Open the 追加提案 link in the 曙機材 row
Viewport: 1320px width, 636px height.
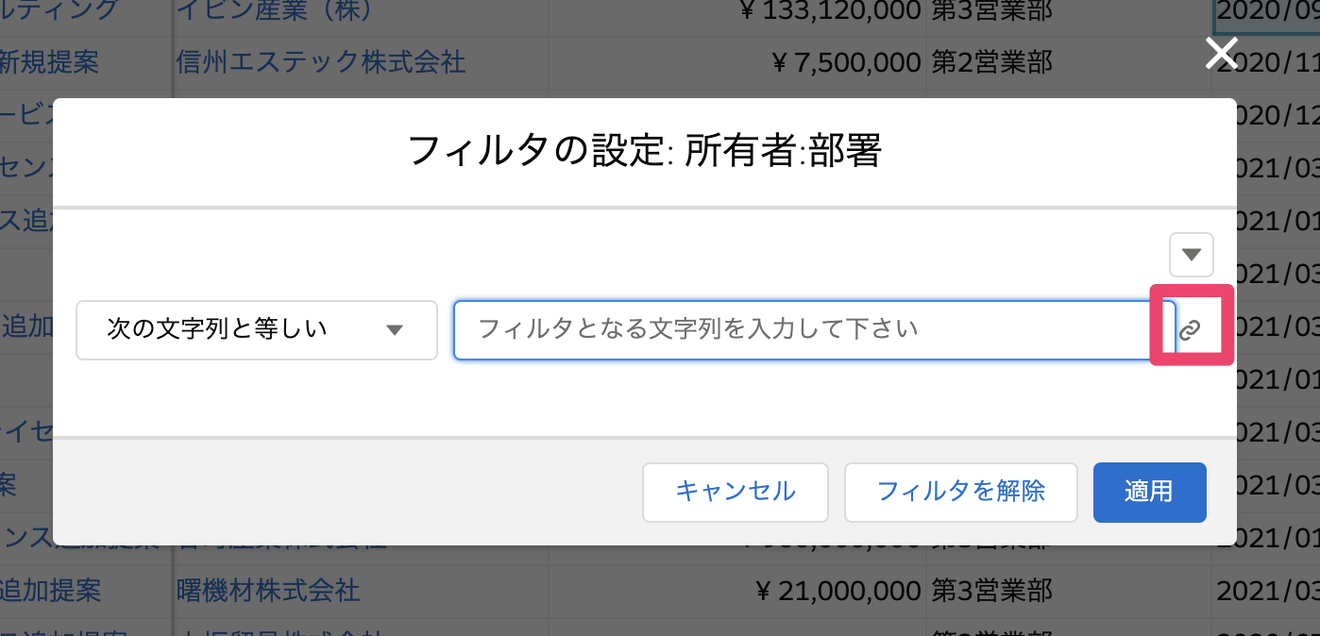[x=51, y=592]
